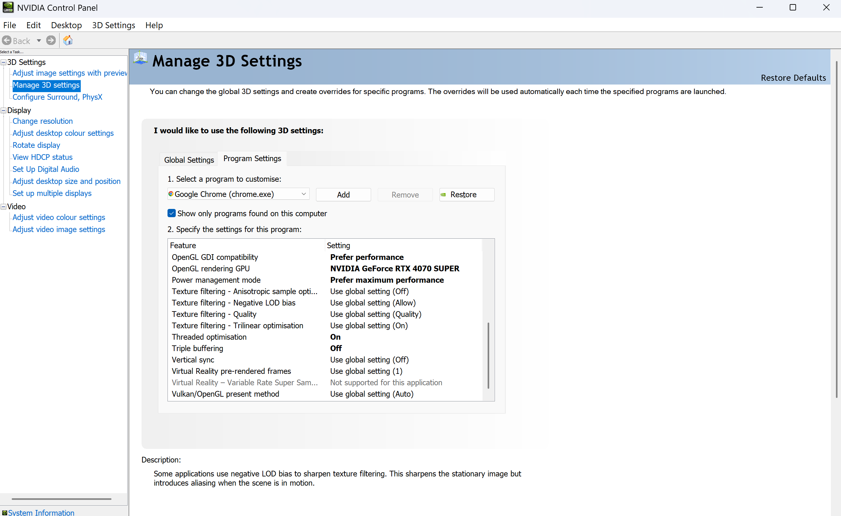Open Set up multiple displays
The width and height of the screenshot is (841, 516).
point(52,193)
